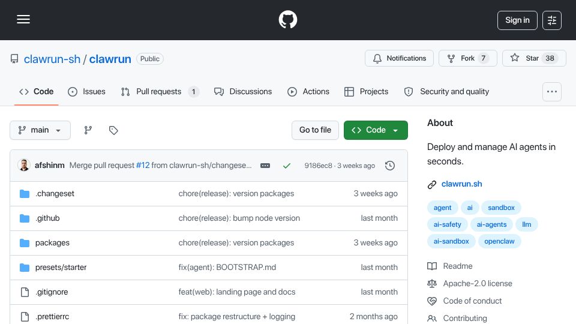Switch to the Issues tab
The width and height of the screenshot is (576, 324).
(x=86, y=91)
